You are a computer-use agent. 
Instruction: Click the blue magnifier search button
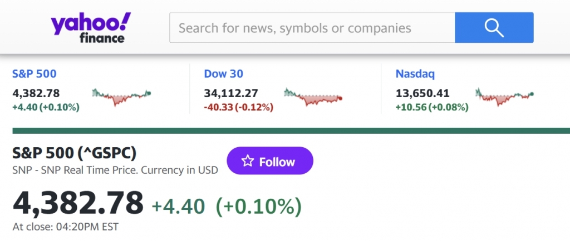click(x=494, y=27)
